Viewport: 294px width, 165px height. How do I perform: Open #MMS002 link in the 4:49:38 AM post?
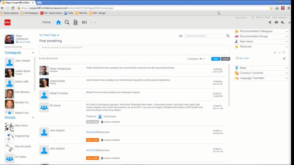pos(91,132)
